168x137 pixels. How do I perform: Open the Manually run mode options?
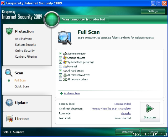click(x=125, y=113)
